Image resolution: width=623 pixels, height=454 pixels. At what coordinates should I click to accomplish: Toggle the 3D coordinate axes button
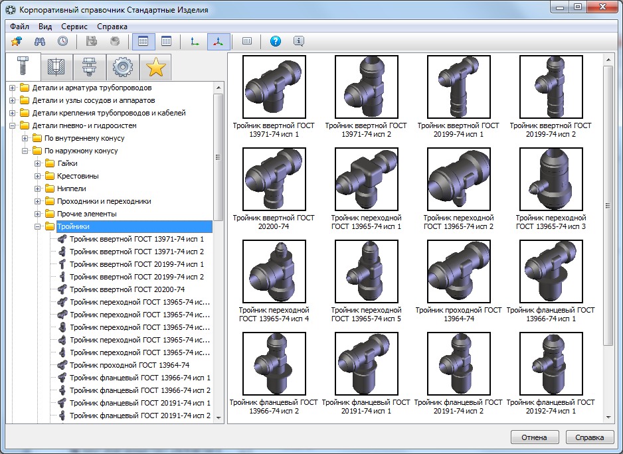[217, 41]
